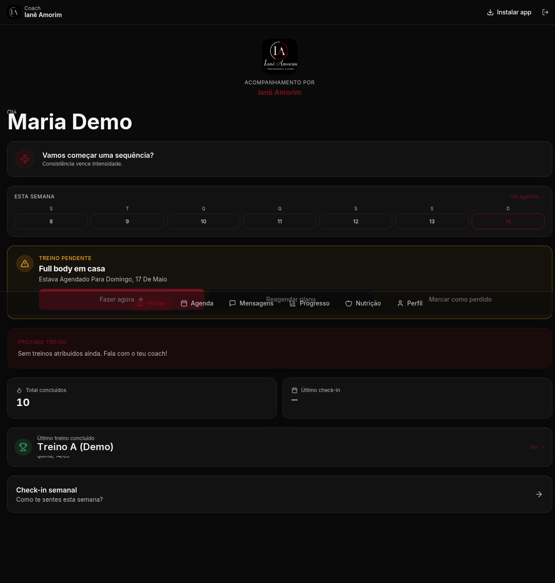The height and width of the screenshot is (583, 555).
Task: Click the Mensagens chat bubble icon
Action: 232,303
